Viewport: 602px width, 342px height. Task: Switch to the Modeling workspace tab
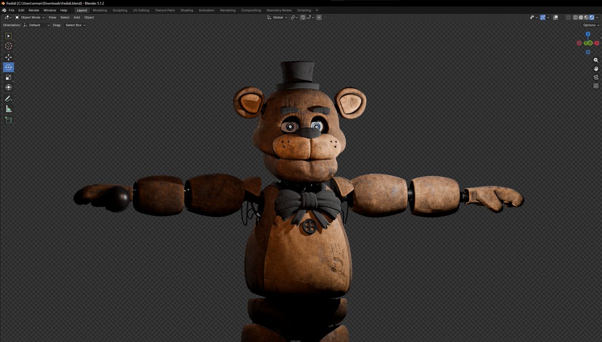click(100, 10)
